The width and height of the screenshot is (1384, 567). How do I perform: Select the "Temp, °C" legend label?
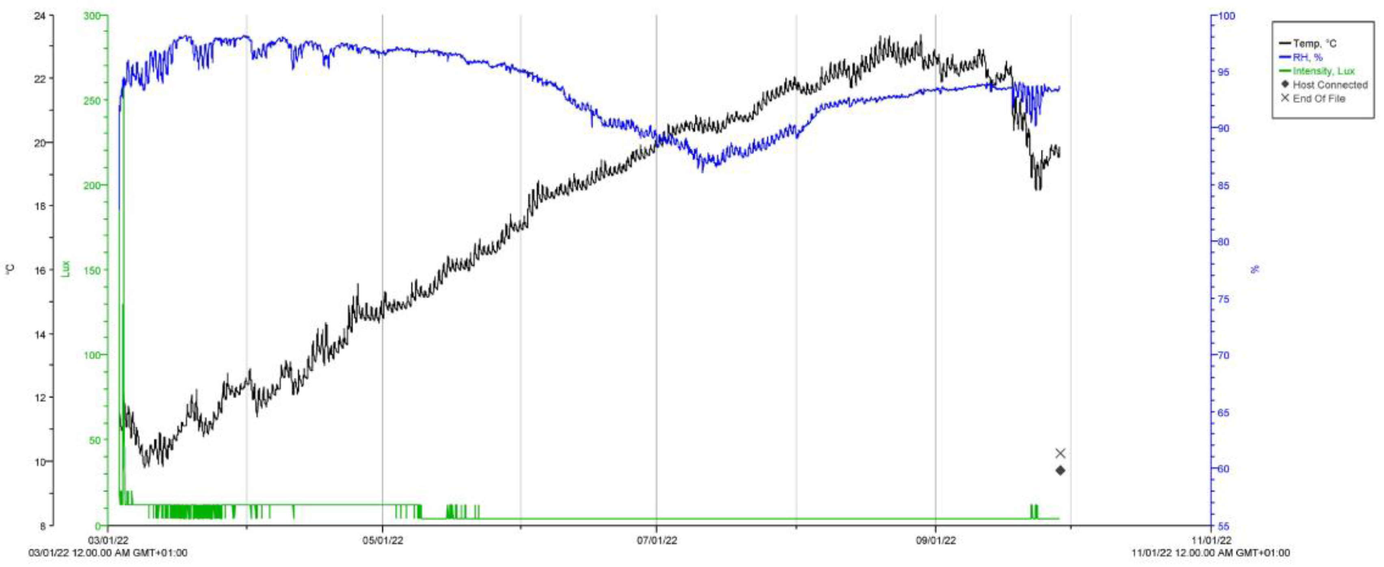[1315, 43]
